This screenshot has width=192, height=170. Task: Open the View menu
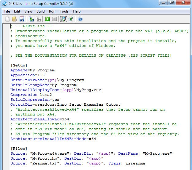[28, 11]
